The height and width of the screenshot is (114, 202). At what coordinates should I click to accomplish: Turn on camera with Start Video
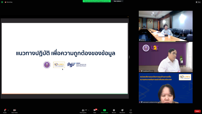click(14, 110)
